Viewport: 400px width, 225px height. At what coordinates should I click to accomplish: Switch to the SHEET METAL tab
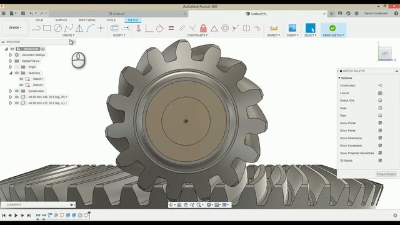[x=87, y=20]
